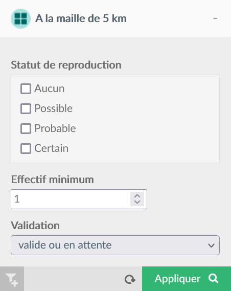Collapse the panel with the minus icon
Viewport: 231px width, 291px height.
coord(215,18)
